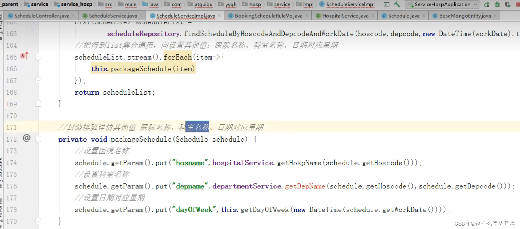The image size is (520, 229).
Task: Click the @ gutter icon on line 172
Action: [x=27, y=138]
